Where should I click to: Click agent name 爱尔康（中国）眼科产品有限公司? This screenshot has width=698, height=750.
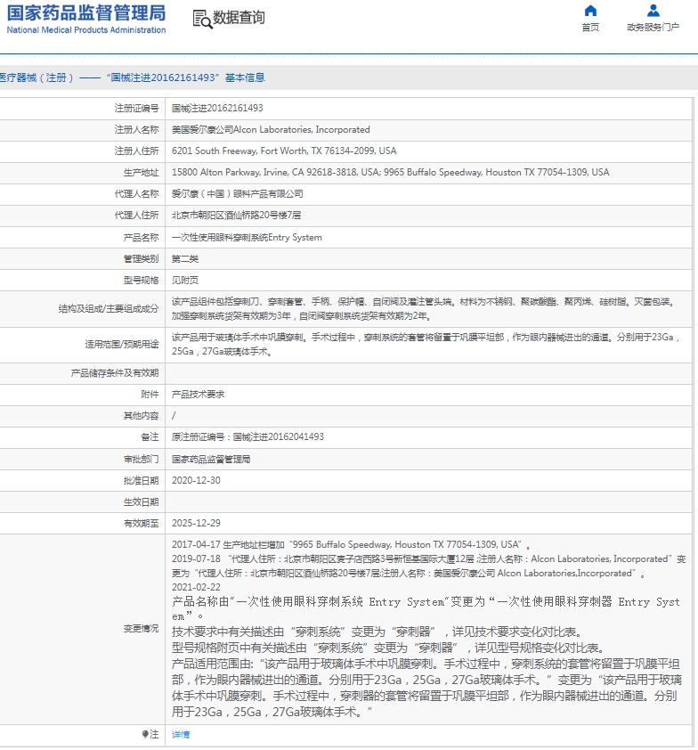(238, 193)
